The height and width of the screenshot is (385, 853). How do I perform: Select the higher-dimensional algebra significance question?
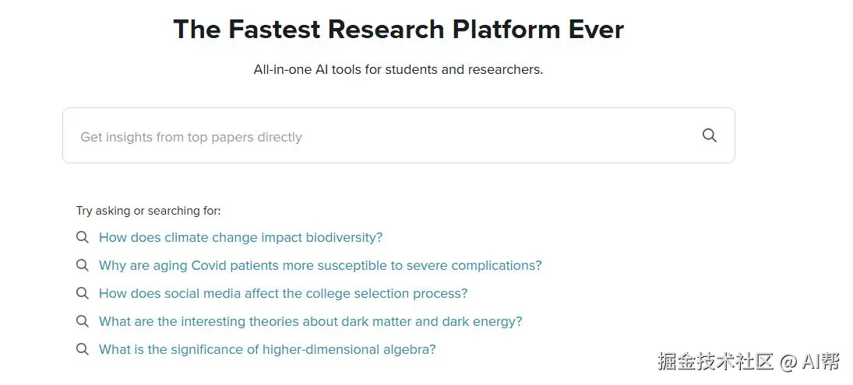[267, 349]
